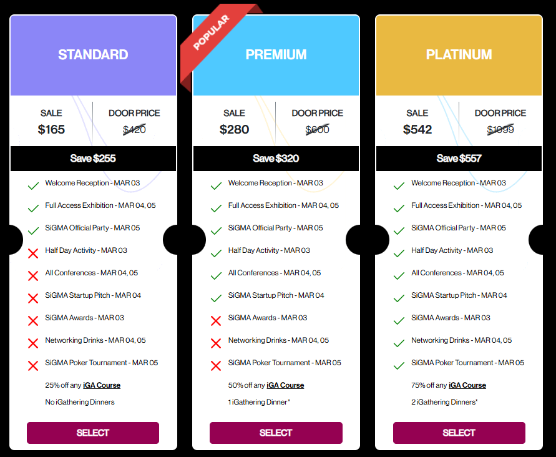
Task: Click red X beside Premium Networking Drinks
Action: click(x=216, y=343)
